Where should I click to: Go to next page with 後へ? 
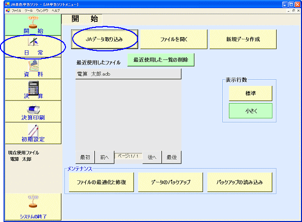pos(152,157)
